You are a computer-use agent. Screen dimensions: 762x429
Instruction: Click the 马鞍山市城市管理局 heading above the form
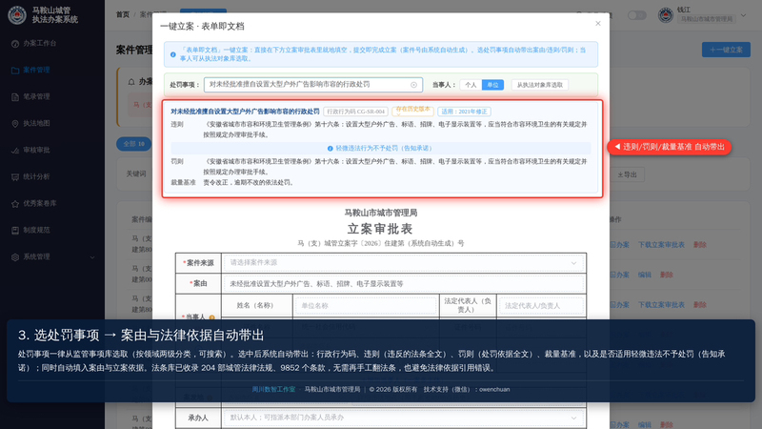click(x=380, y=213)
